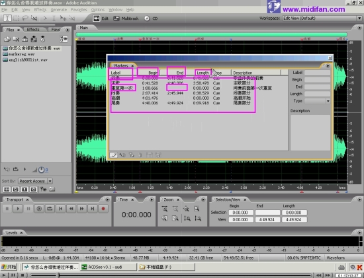Click Selection Begin time field
Screen dimensions: 364x278
[x=241, y=213]
